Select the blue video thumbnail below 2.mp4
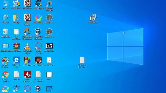This screenshot has width=166, height=93. click(x=49, y=89)
